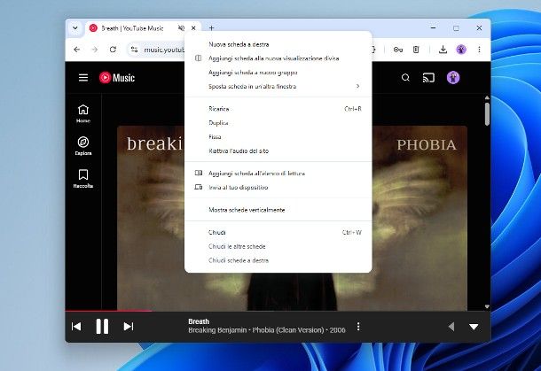Pause the playing song
541x371 pixels.
click(102, 326)
